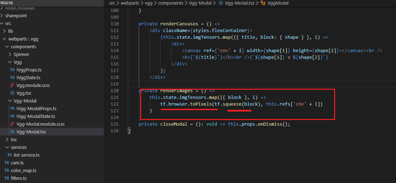
Task: Click the renderCanvases method name
Action: pyautogui.click(x=178, y=24)
